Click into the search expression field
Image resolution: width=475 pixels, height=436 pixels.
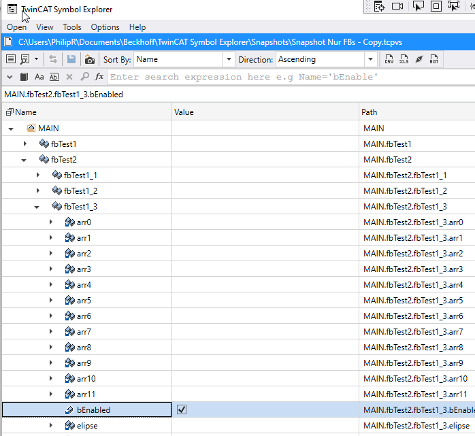click(291, 77)
